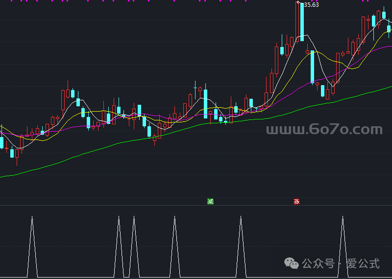Click the second of the paired indicator spikes

tap(133, 245)
